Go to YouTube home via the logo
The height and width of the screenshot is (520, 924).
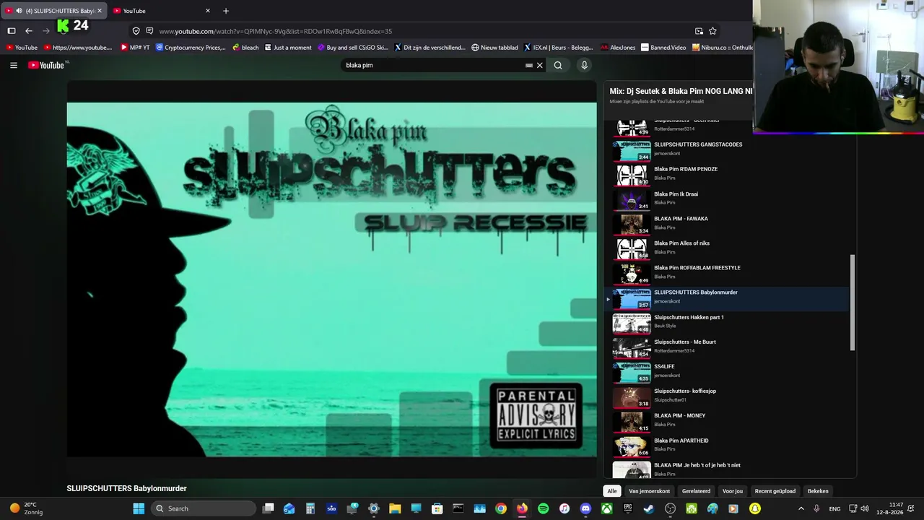pyautogui.click(x=46, y=65)
